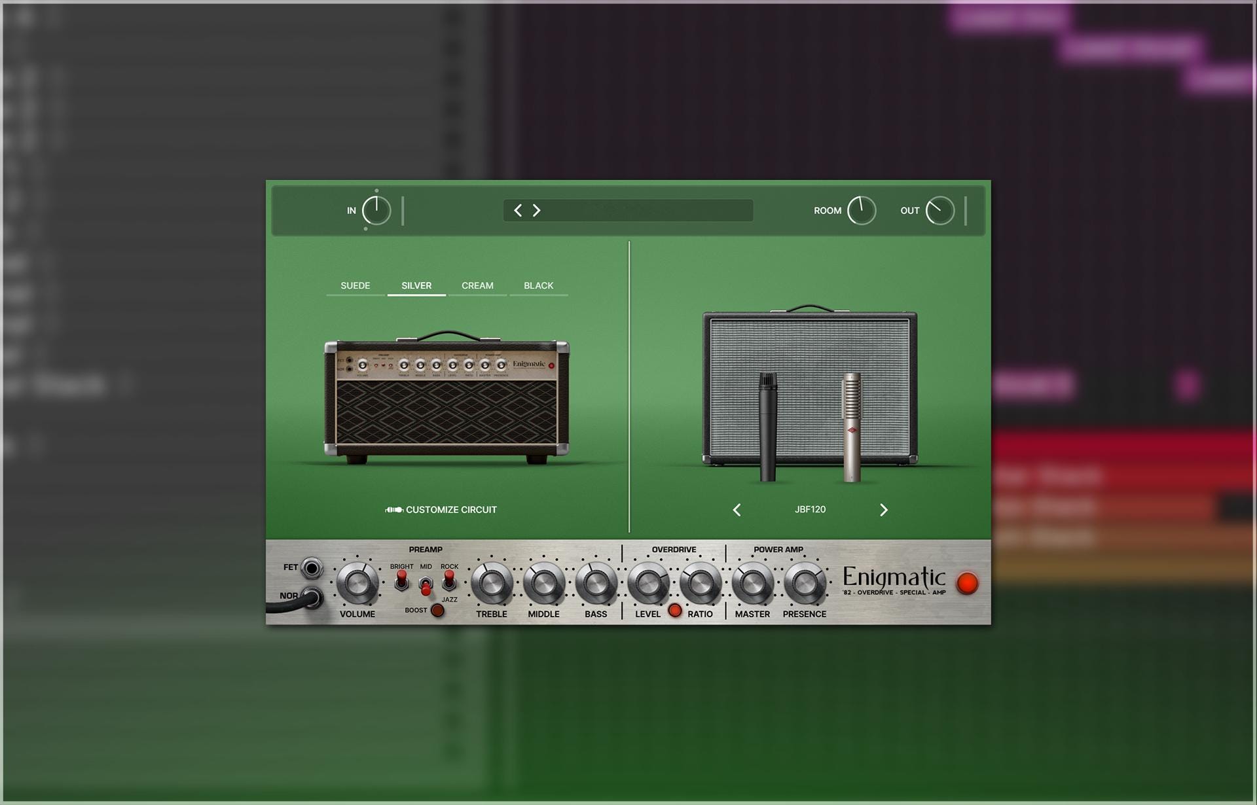Select the SUEDE amp tab
The width and height of the screenshot is (1257, 805).
pyautogui.click(x=355, y=286)
